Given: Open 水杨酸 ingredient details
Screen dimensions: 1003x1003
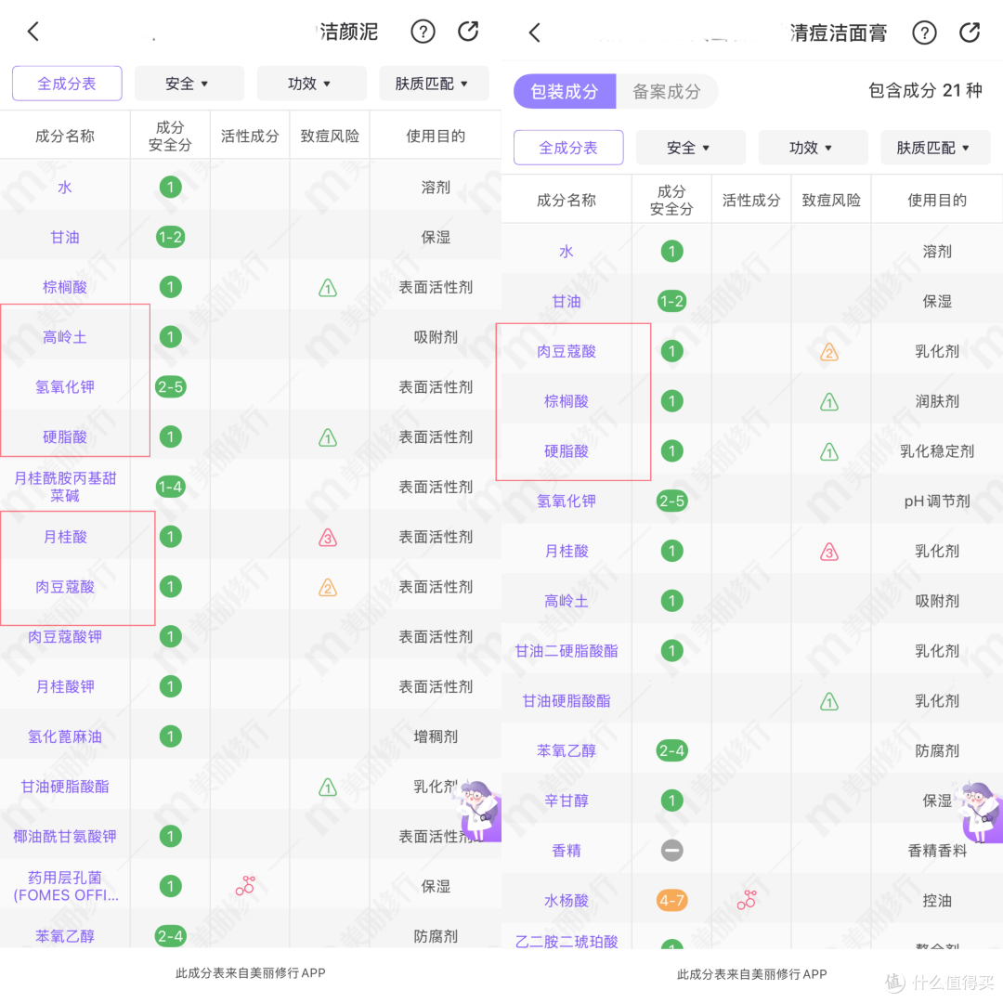Looking at the screenshot, I should (567, 901).
